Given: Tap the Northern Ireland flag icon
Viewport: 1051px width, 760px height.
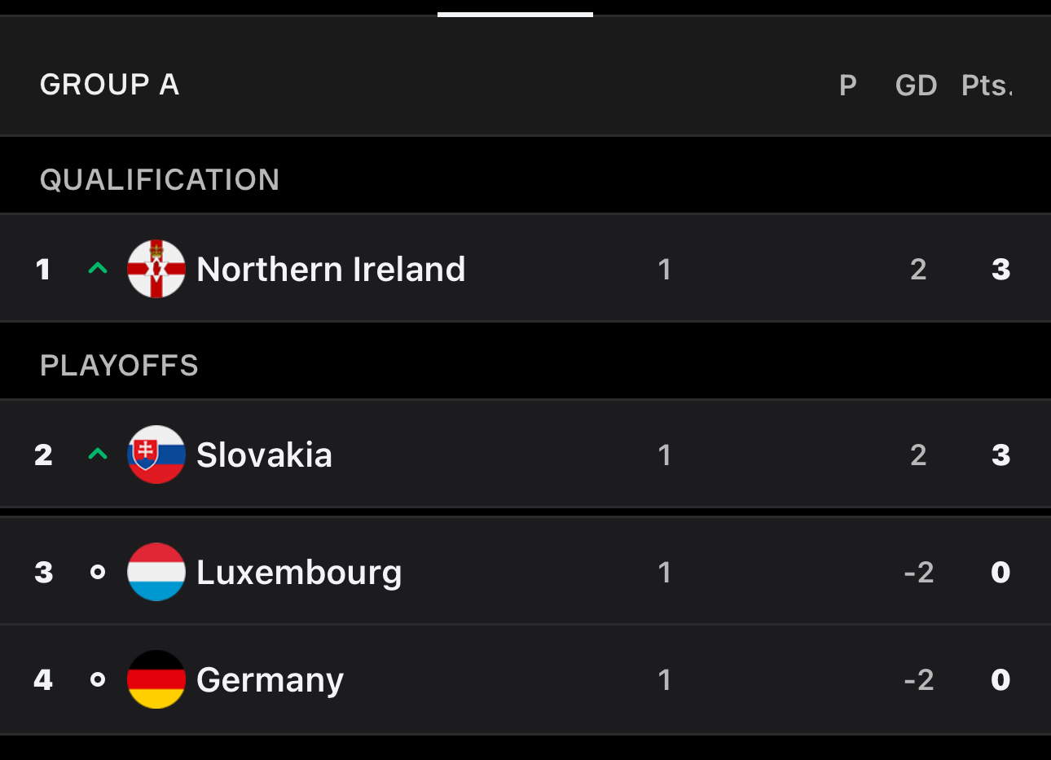Looking at the screenshot, I should [x=156, y=269].
